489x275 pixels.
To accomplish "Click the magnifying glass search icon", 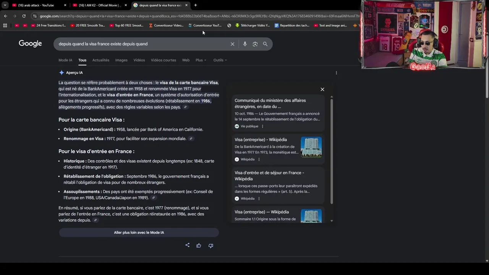I will pos(265,44).
